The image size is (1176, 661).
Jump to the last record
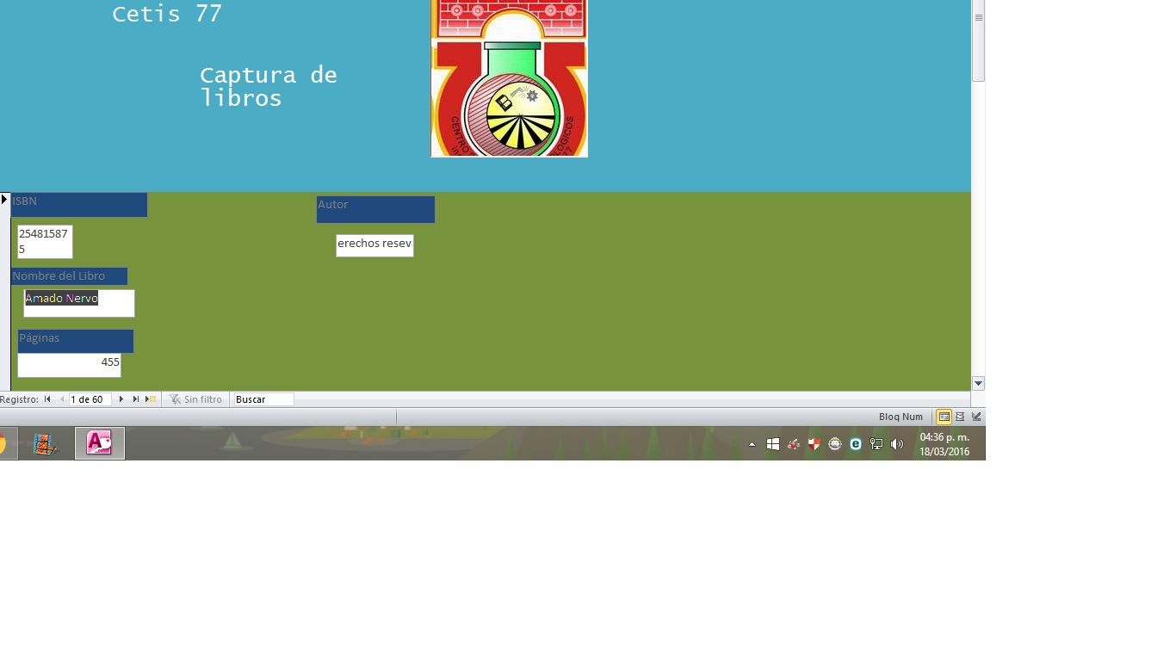[x=136, y=399]
